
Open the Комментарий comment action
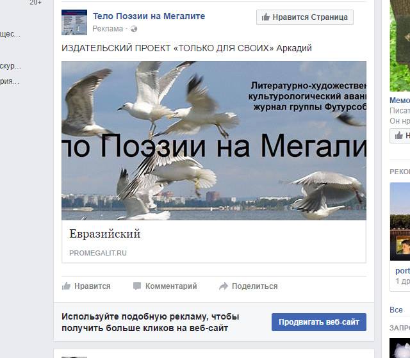[171, 286]
